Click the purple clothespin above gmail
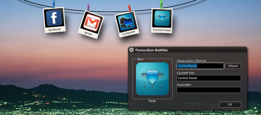261x115 pixels. [x=88, y=7]
